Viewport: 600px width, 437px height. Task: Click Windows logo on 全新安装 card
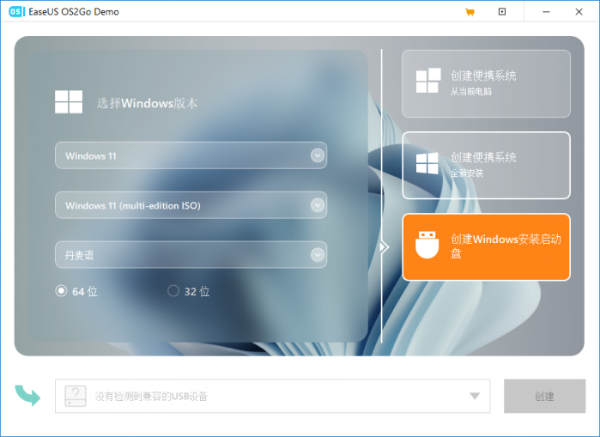tap(427, 163)
